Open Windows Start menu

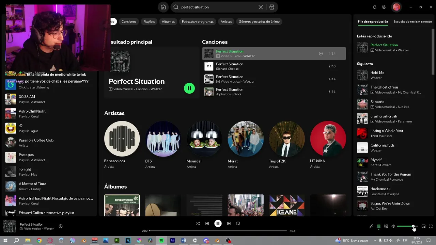click(5, 240)
